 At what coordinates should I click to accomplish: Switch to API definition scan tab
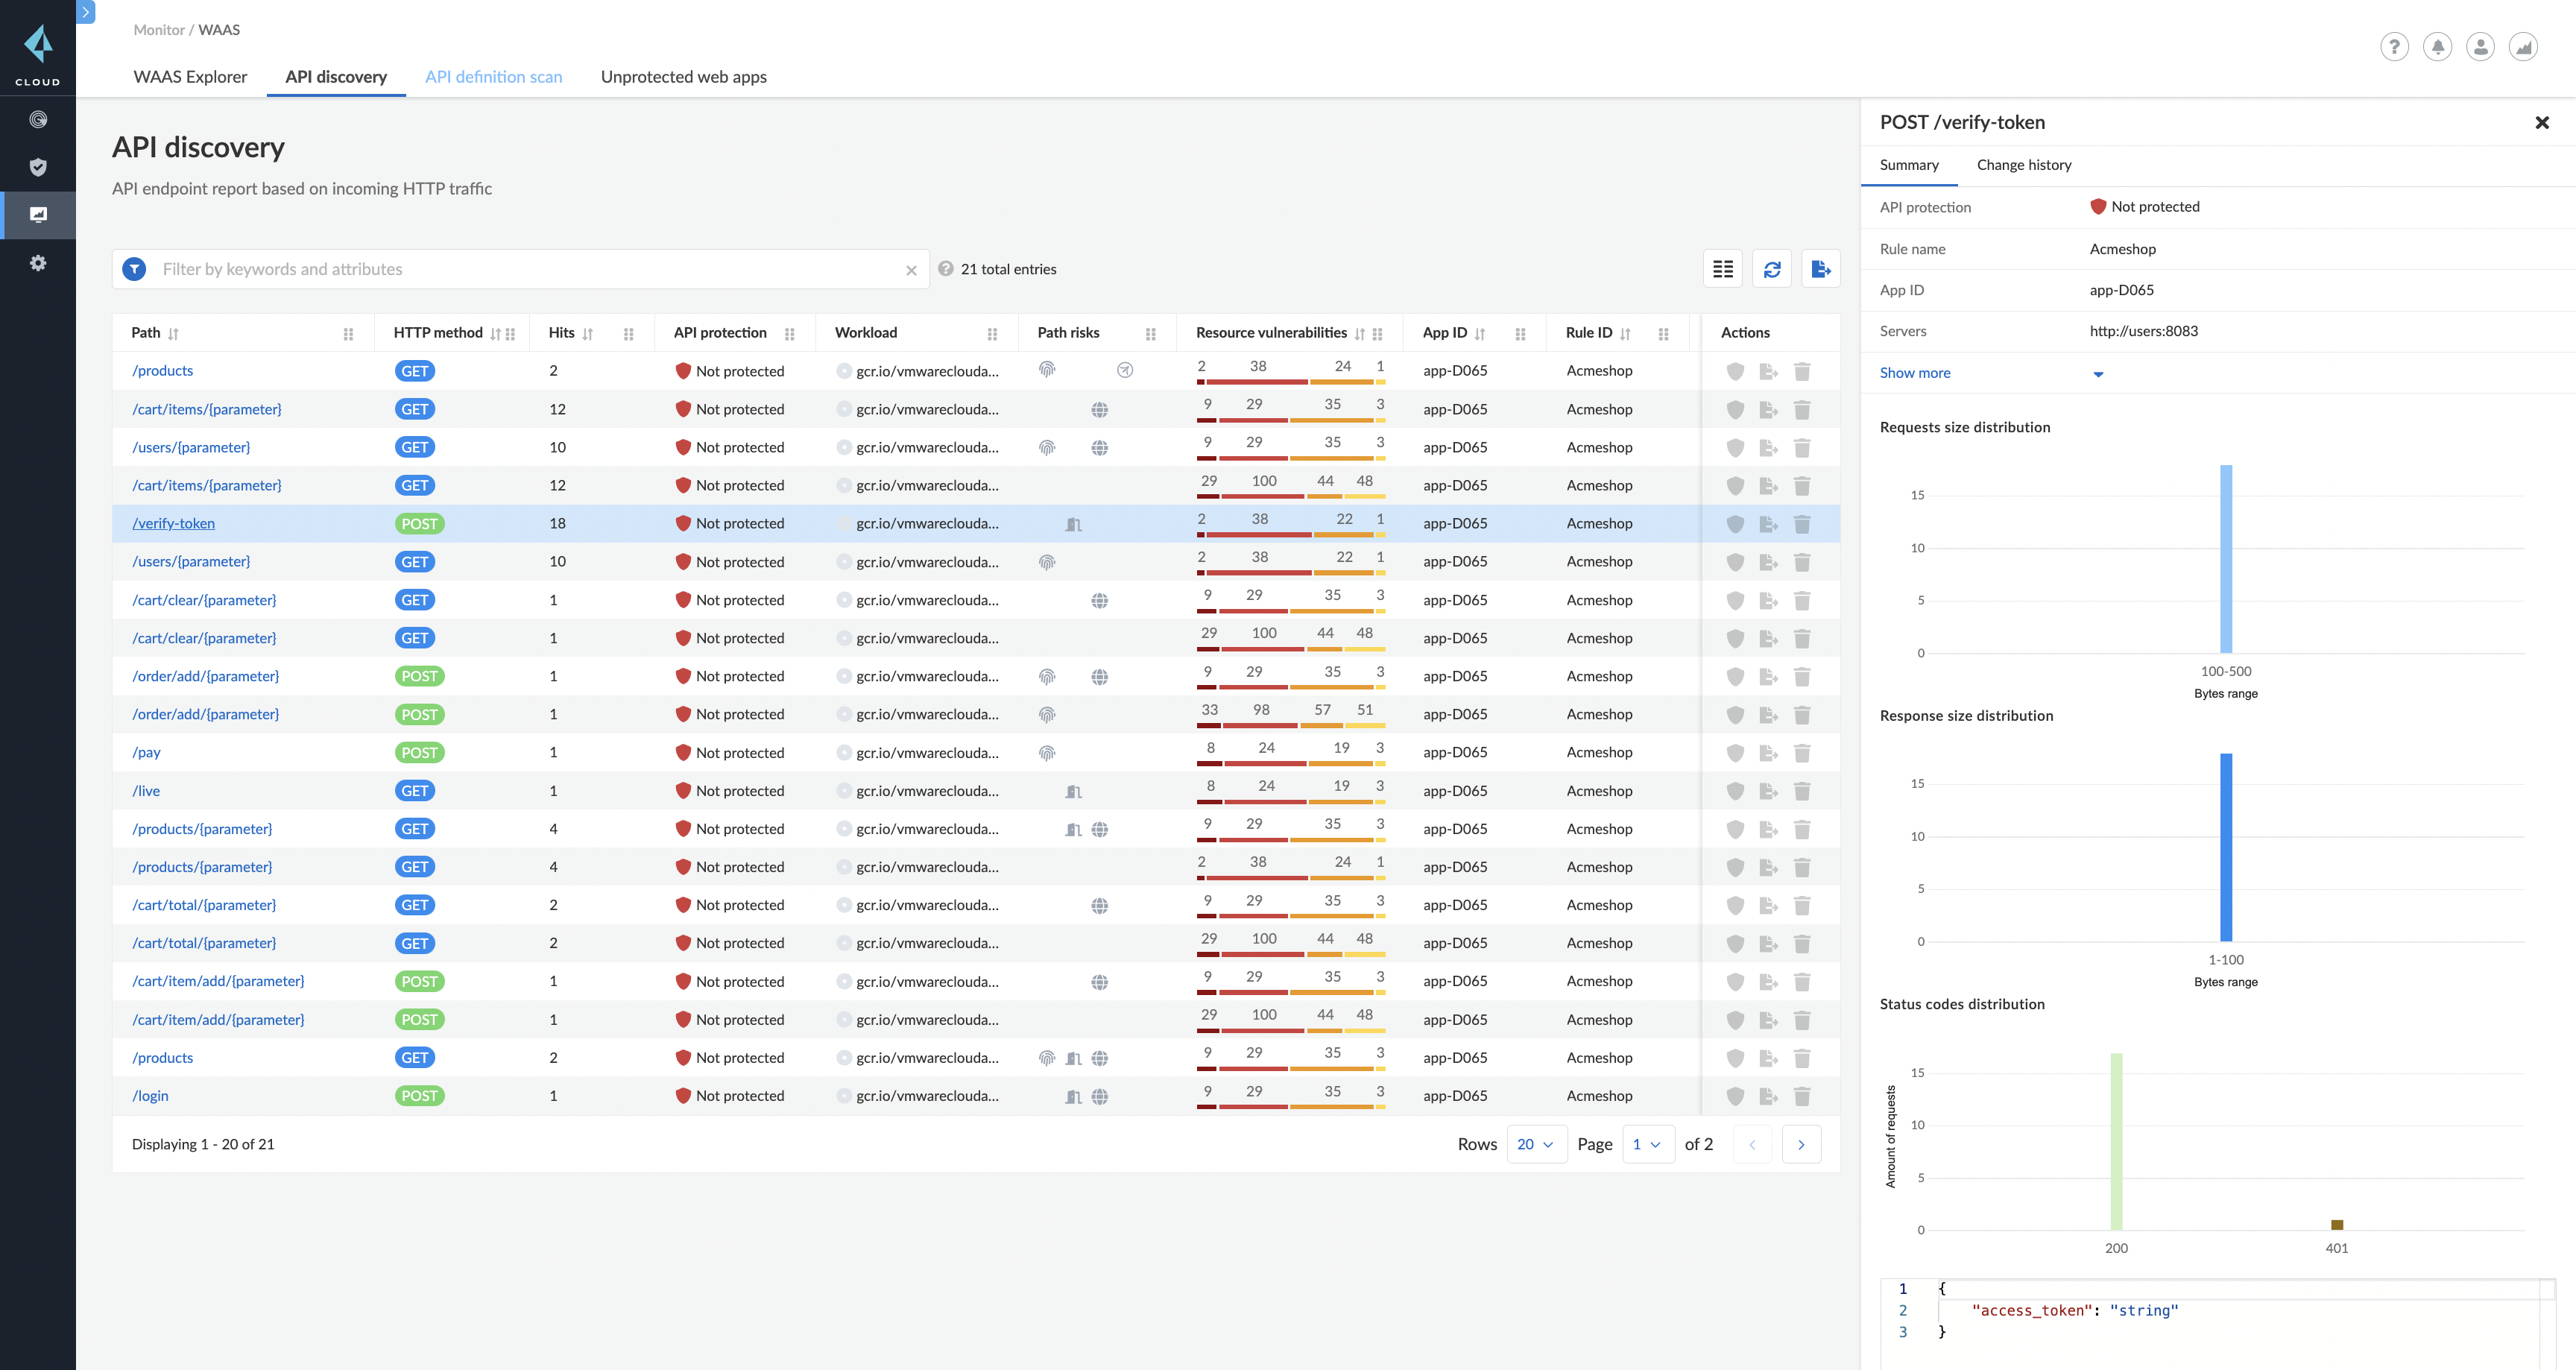(x=493, y=77)
